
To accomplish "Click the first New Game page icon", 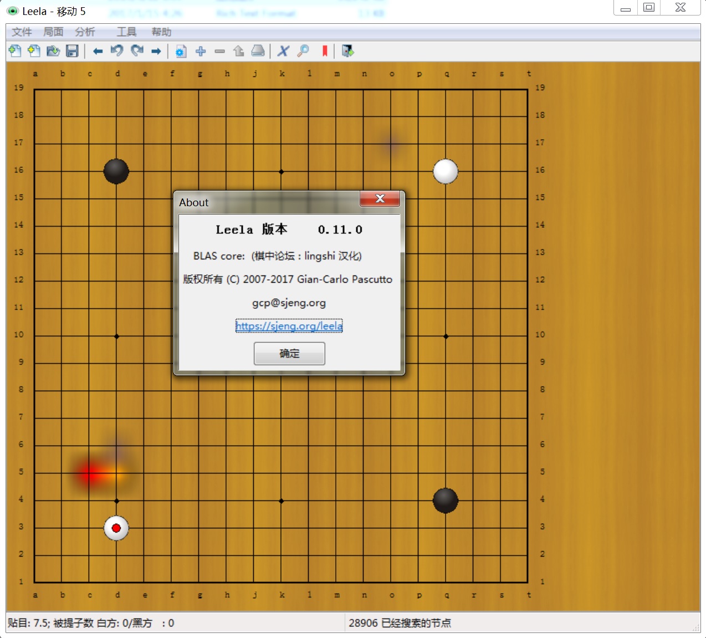I will [x=15, y=51].
